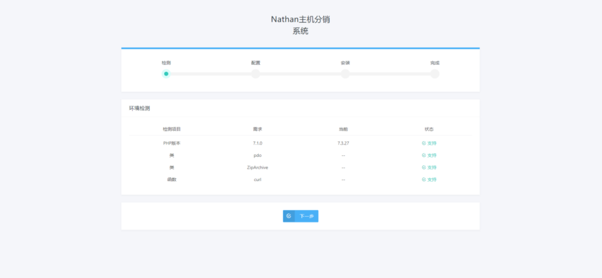
Task: Click the Nathan主机分销系统 page title
Action: click(300, 25)
